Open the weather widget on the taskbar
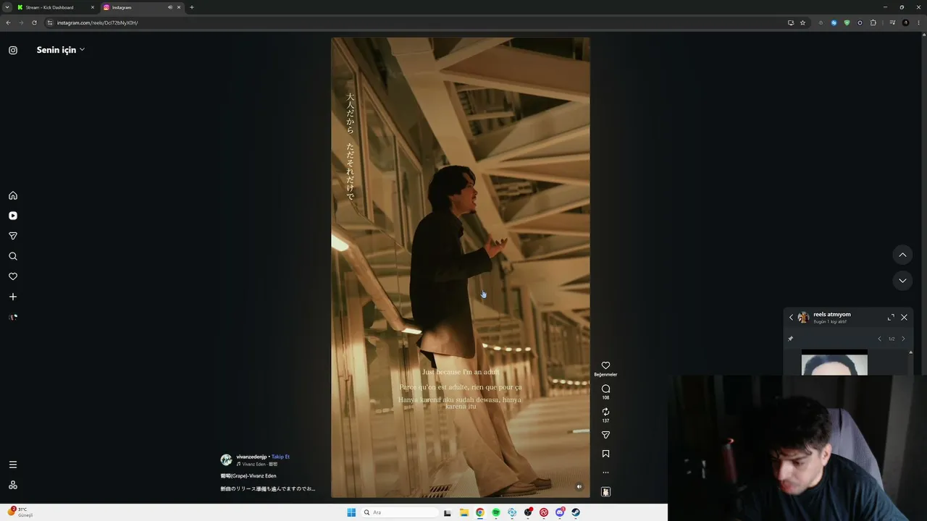 tap(20, 512)
